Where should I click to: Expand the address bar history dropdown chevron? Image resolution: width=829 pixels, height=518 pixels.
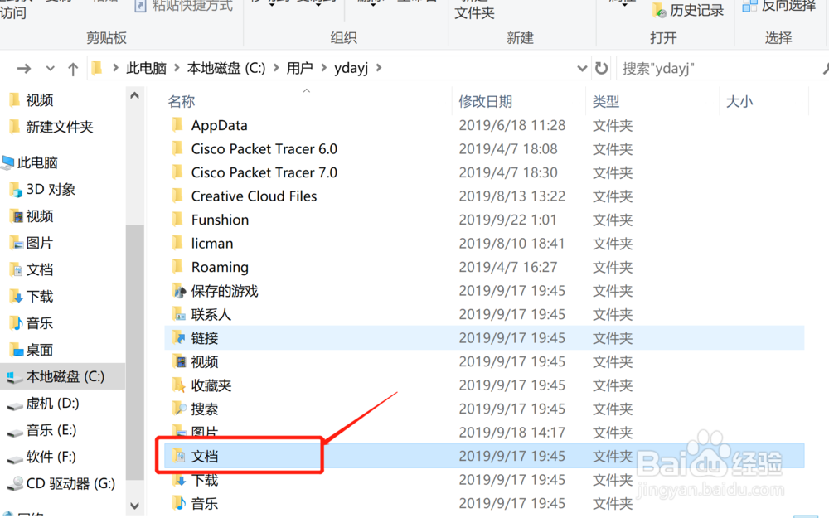coord(583,68)
